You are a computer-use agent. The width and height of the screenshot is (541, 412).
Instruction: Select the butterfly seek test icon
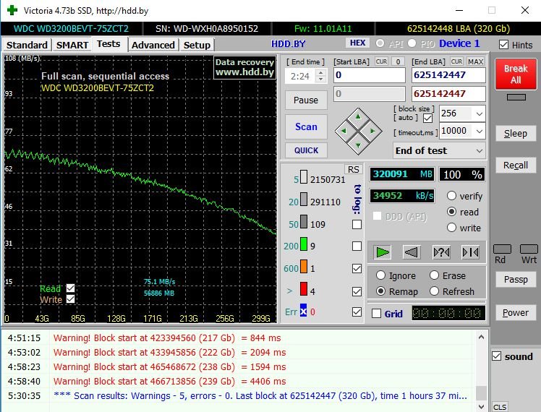[x=470, y=252]
